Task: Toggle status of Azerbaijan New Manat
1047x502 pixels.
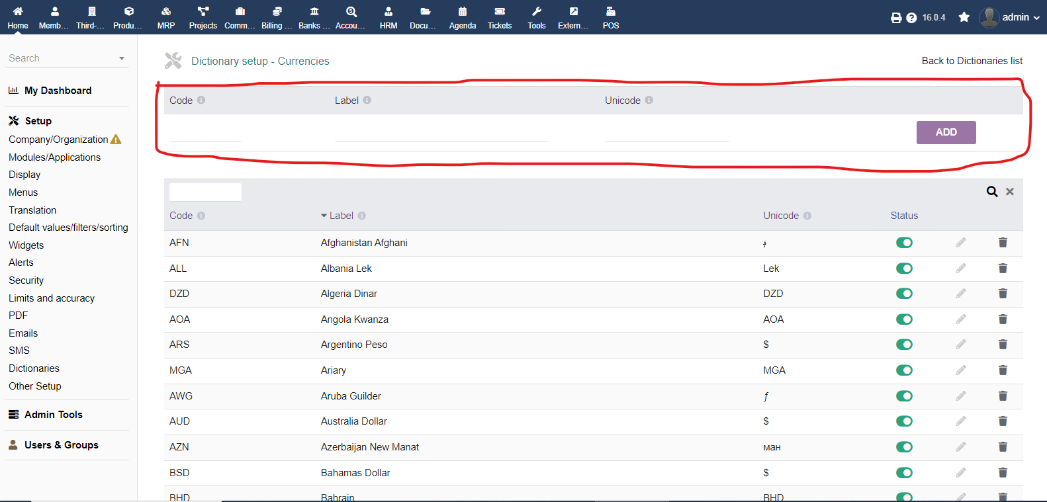Action: click(x=904, y=446)
